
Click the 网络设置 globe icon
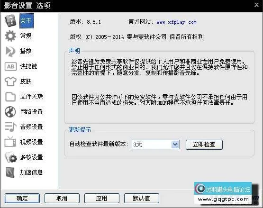pos(10,112)
